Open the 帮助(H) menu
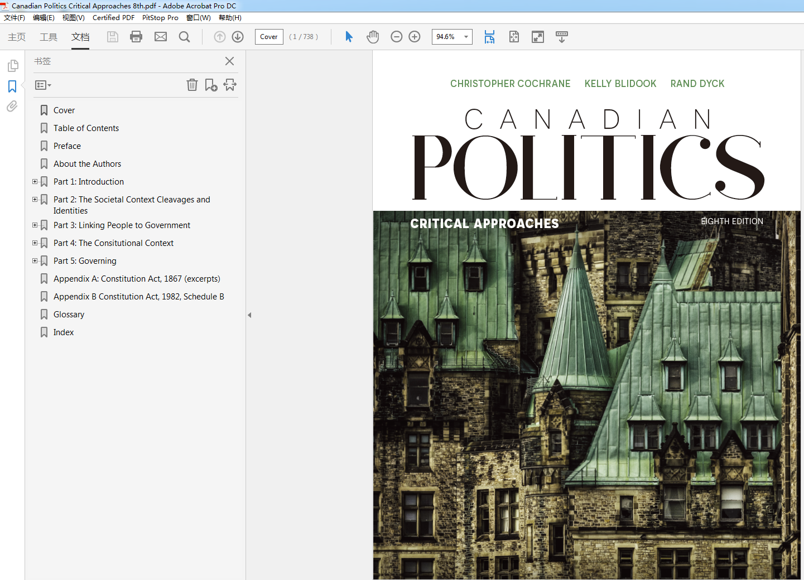 pyautogui.click(x=230, y=18)
